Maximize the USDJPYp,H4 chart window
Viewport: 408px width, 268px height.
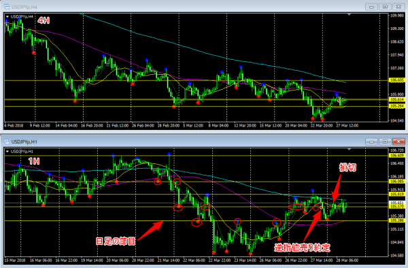coord(385,7)
